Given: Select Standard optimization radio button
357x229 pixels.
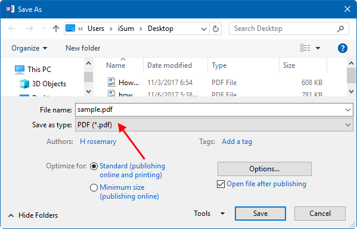Looking at the screenshot, I should pyautogui.click(x=94, y=167).
